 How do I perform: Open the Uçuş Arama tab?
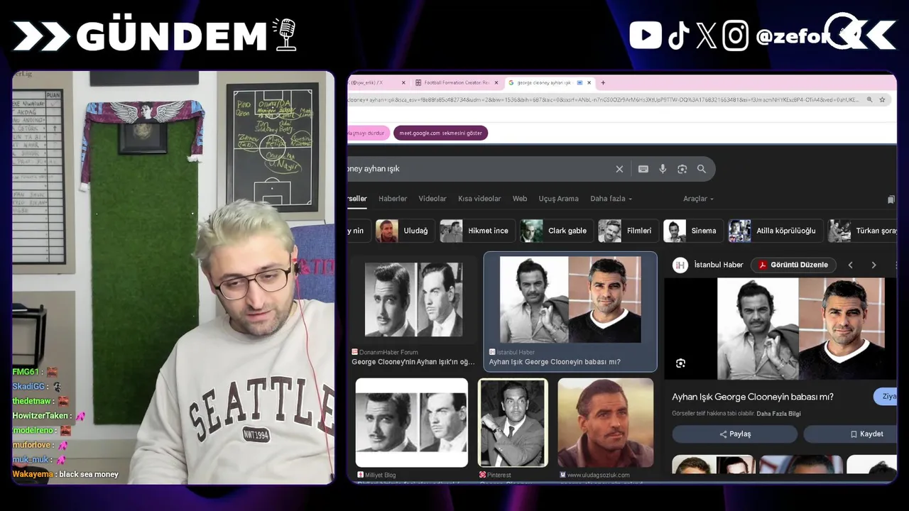pyautogui.click(x=558, y=199)
